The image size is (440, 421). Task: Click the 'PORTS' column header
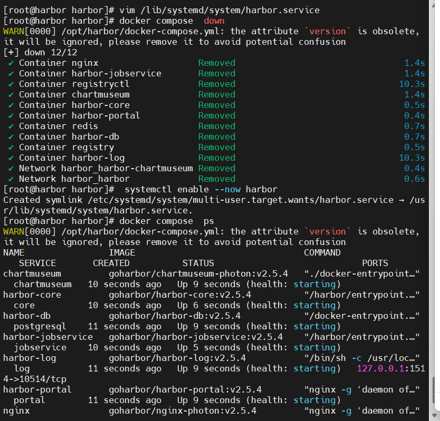tap(375, 263)
